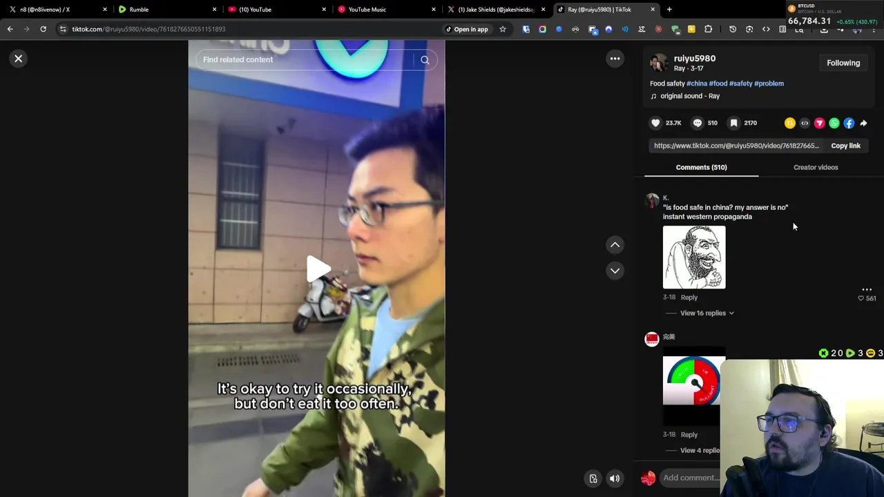
Task: Reply to the second comment with meter image
Action: coord(689,435)
